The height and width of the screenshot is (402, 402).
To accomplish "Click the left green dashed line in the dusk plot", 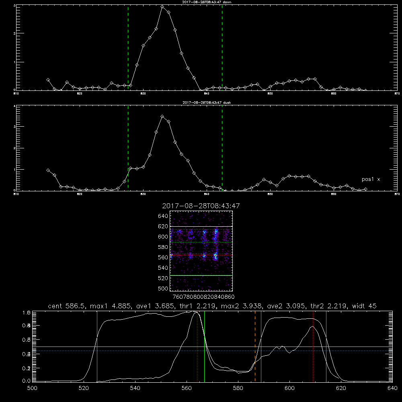I will 128,148.
